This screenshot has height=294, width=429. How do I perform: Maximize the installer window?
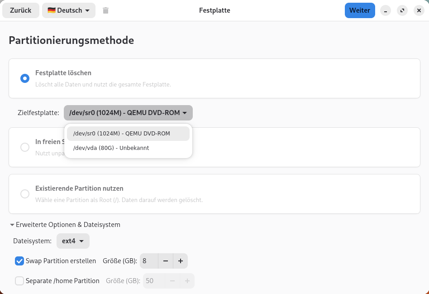(x=402, y=10)
